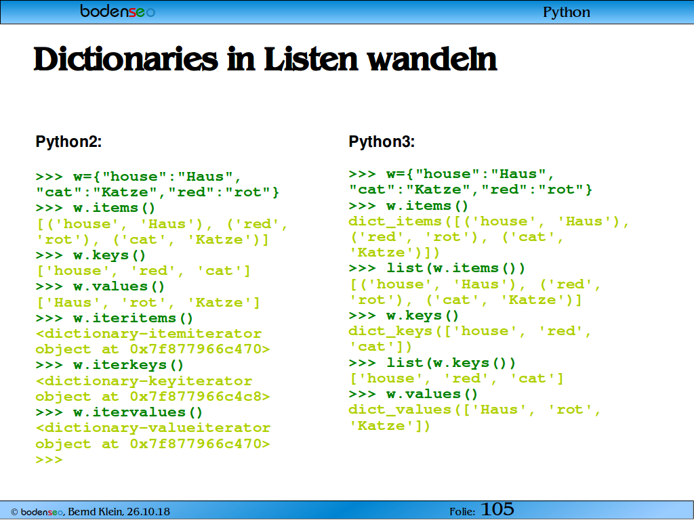Click the '>>> w.itervalues()' line

119,412
